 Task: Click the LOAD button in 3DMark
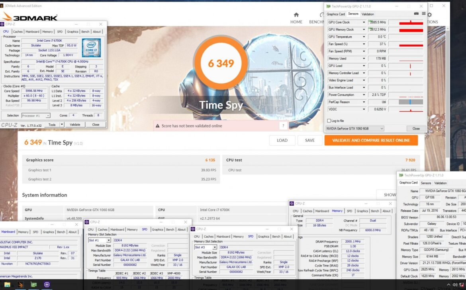[x=282, y=140]
